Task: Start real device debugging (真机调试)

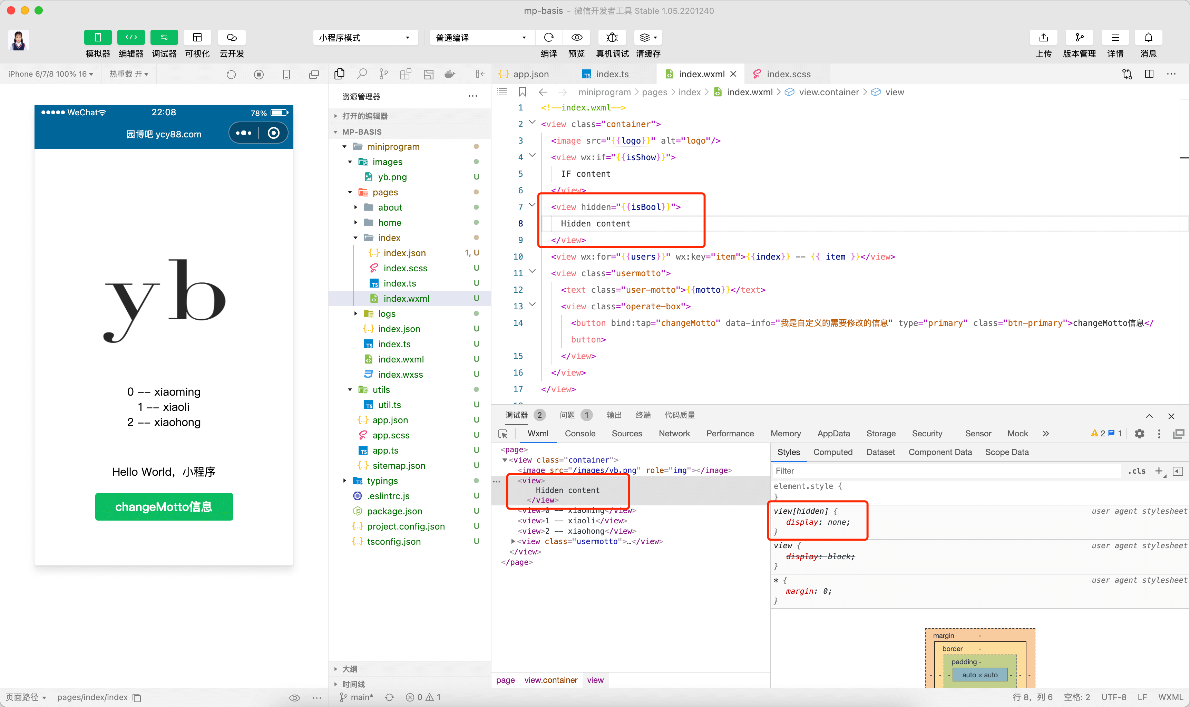Action: (x=612, y=37)
